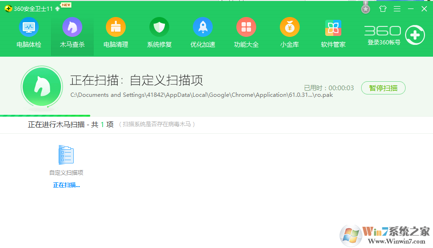Click the 正在扫描... status text
The height and width of the screenshot is (248, 433).
66,185
